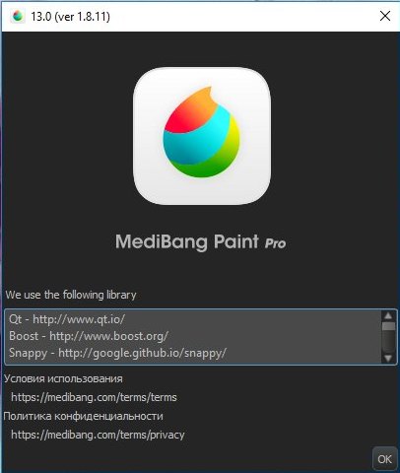The width and height of the screenshot is (400, 473).
Task: Click the italic 'Pro' label
Action: click(x=275, y=243)
